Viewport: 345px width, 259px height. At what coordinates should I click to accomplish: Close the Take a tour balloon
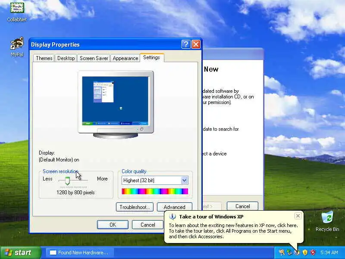click(298, 216)
